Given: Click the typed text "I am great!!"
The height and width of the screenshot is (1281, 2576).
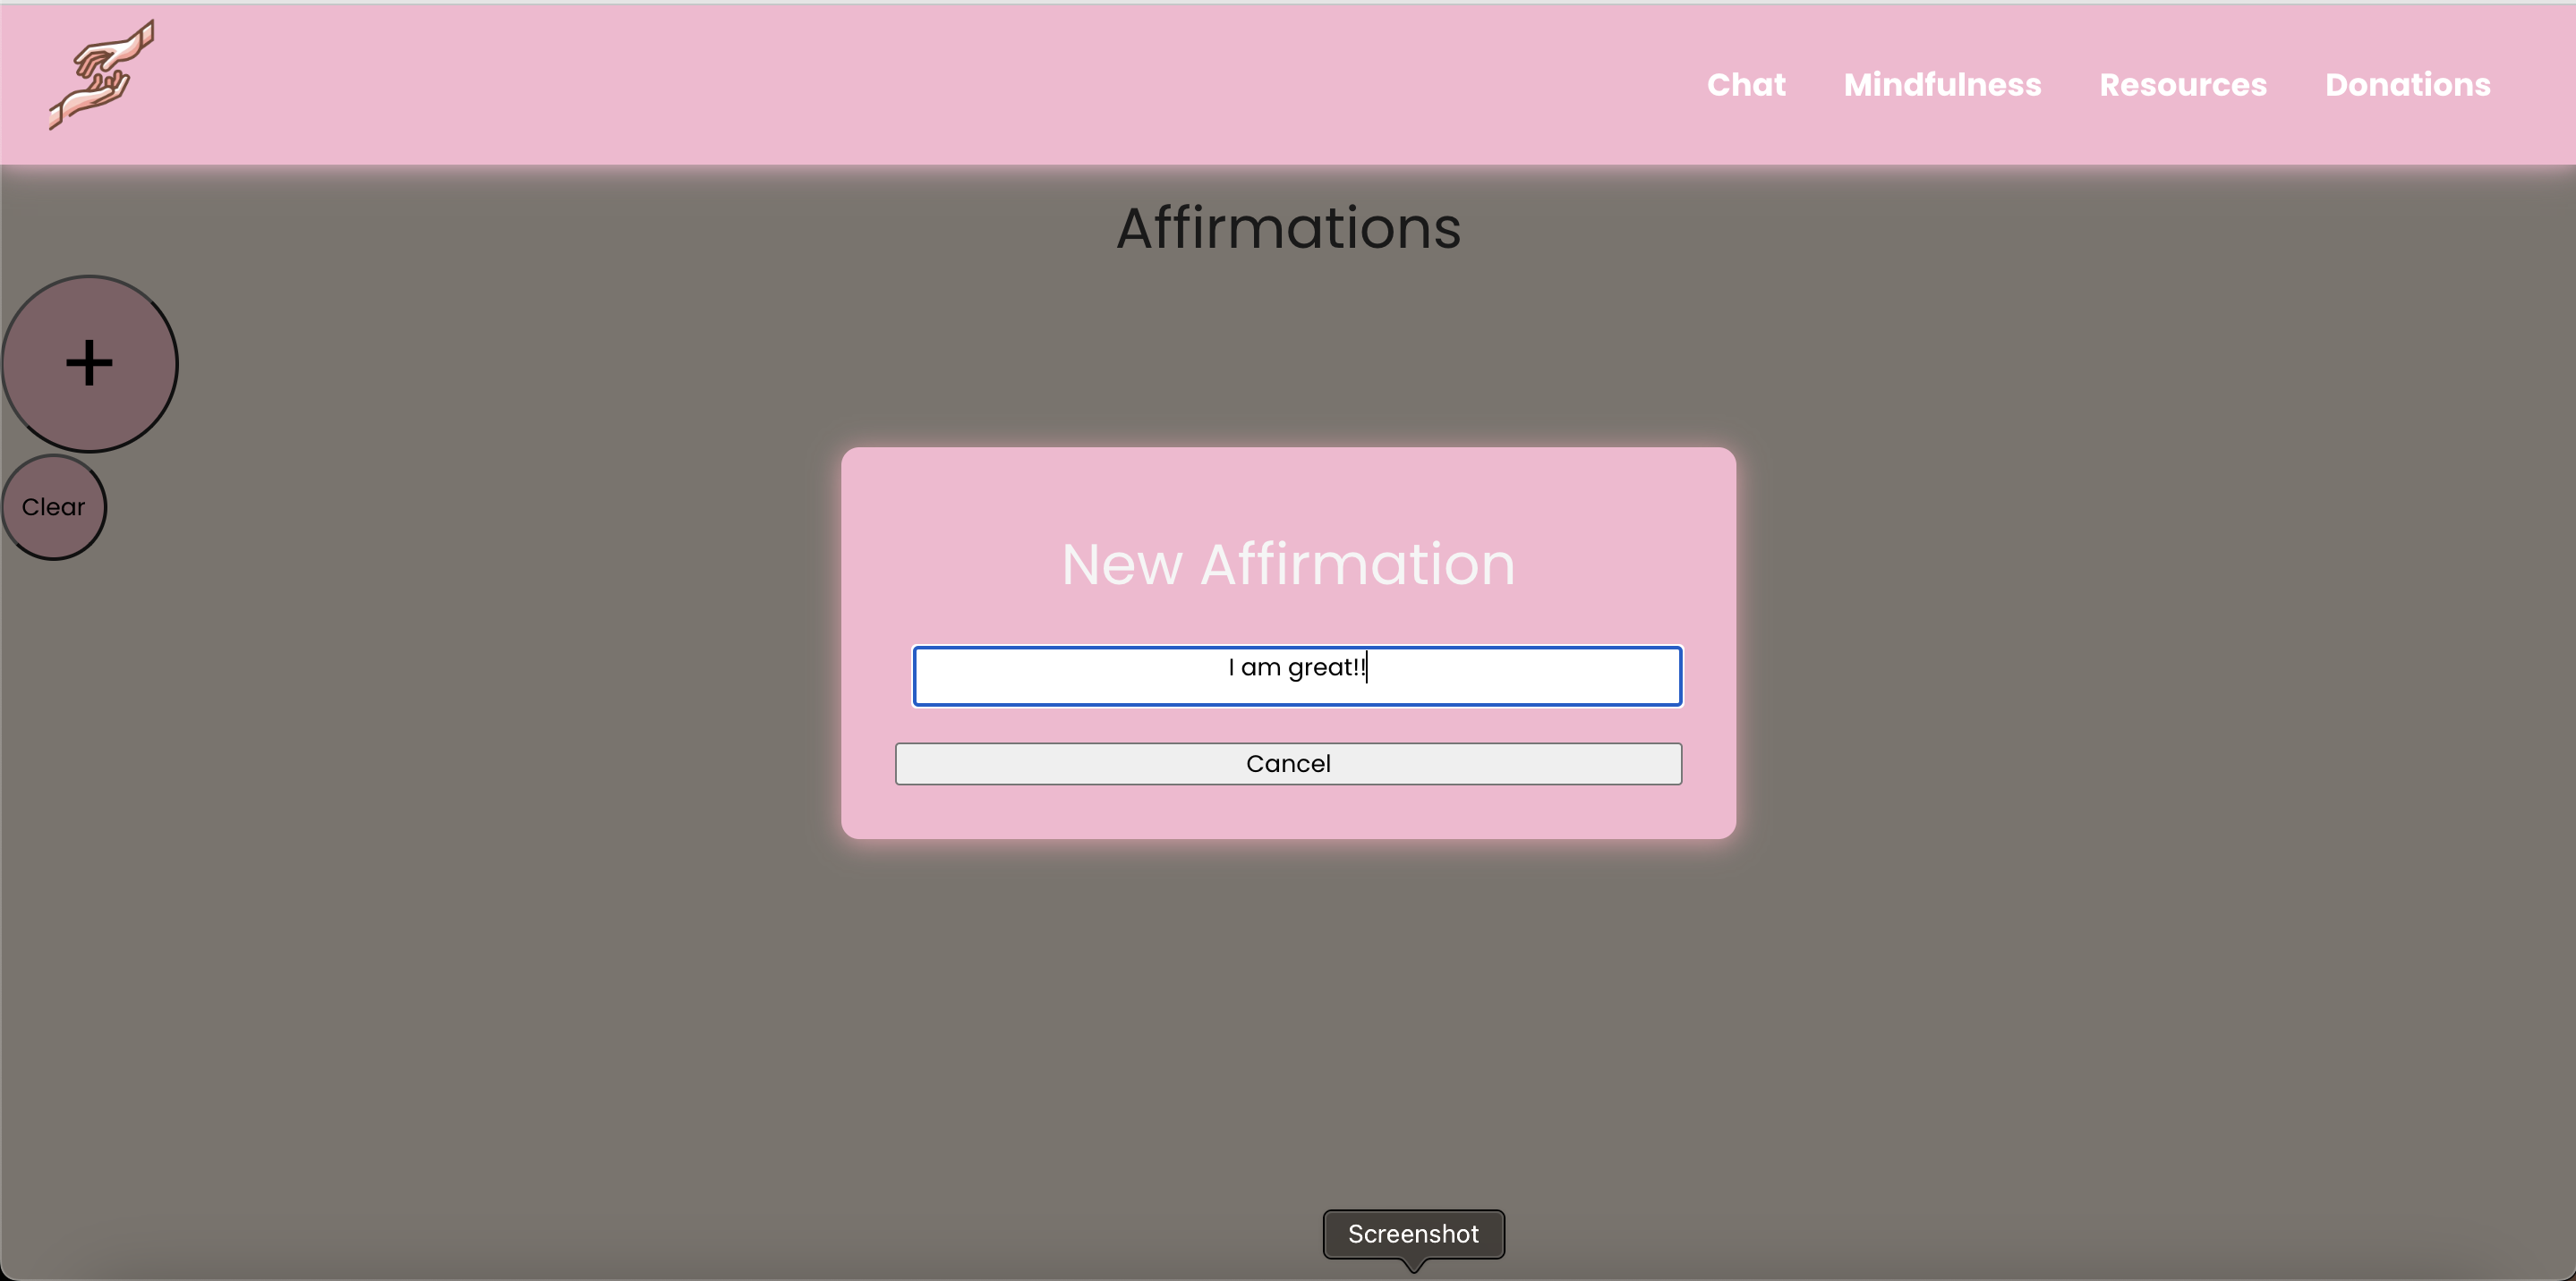Looking at the screenshot, I should pos(1296,666).
